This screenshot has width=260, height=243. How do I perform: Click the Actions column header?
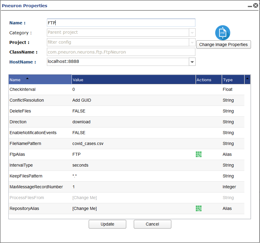coord(209,79)
